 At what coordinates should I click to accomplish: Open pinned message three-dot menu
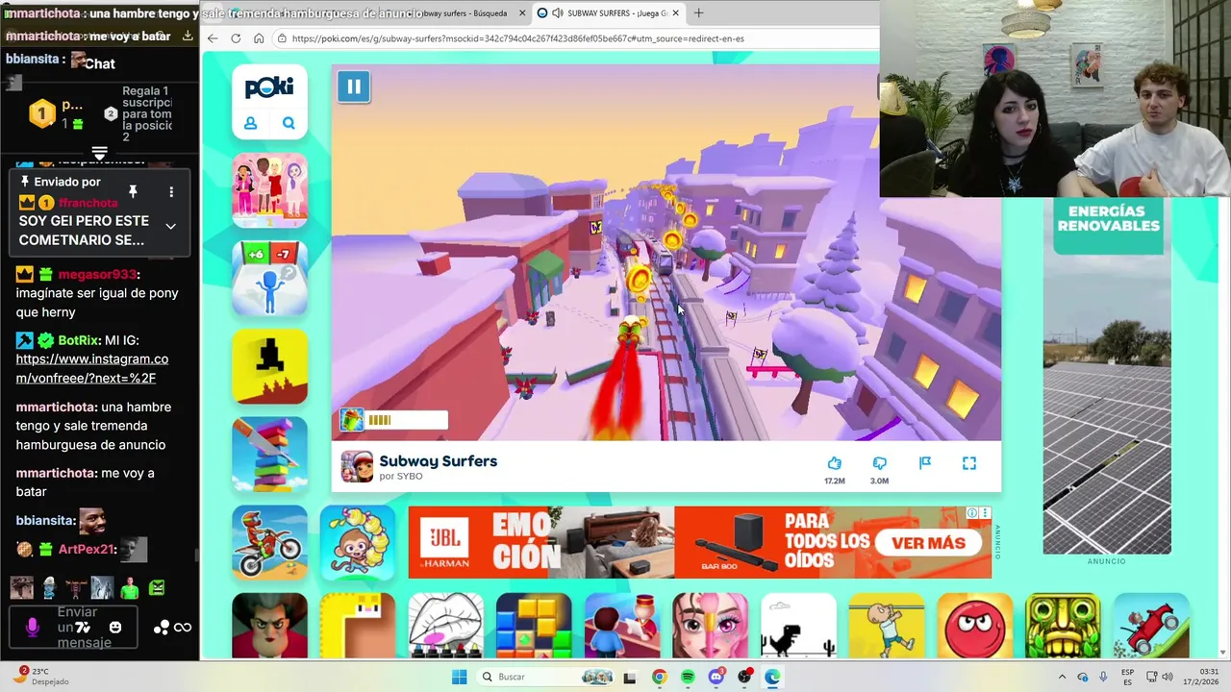coord(171,192)
